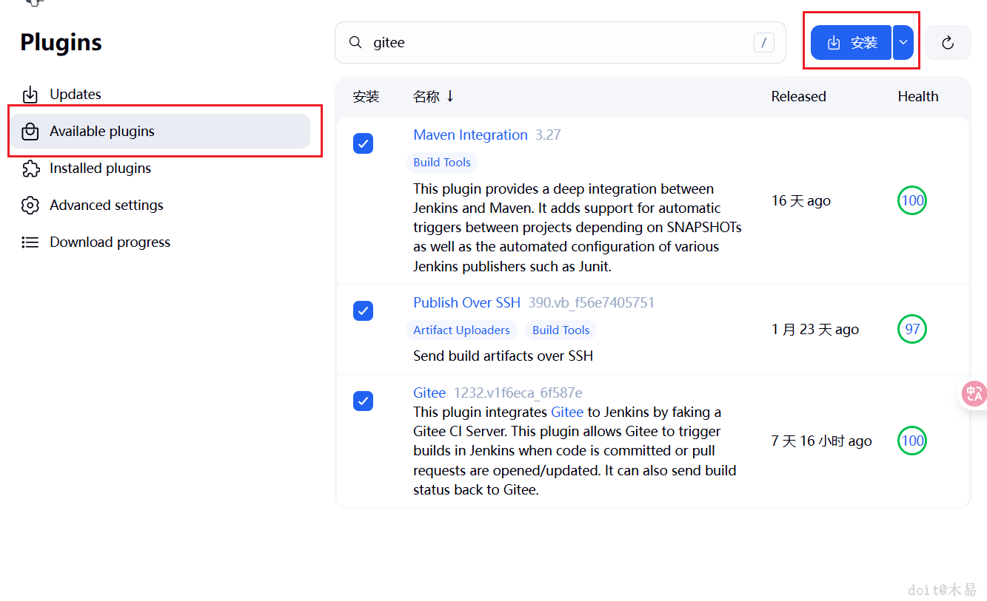Uncheck the Gitee plugin checkbox

[x=363, y=401]
